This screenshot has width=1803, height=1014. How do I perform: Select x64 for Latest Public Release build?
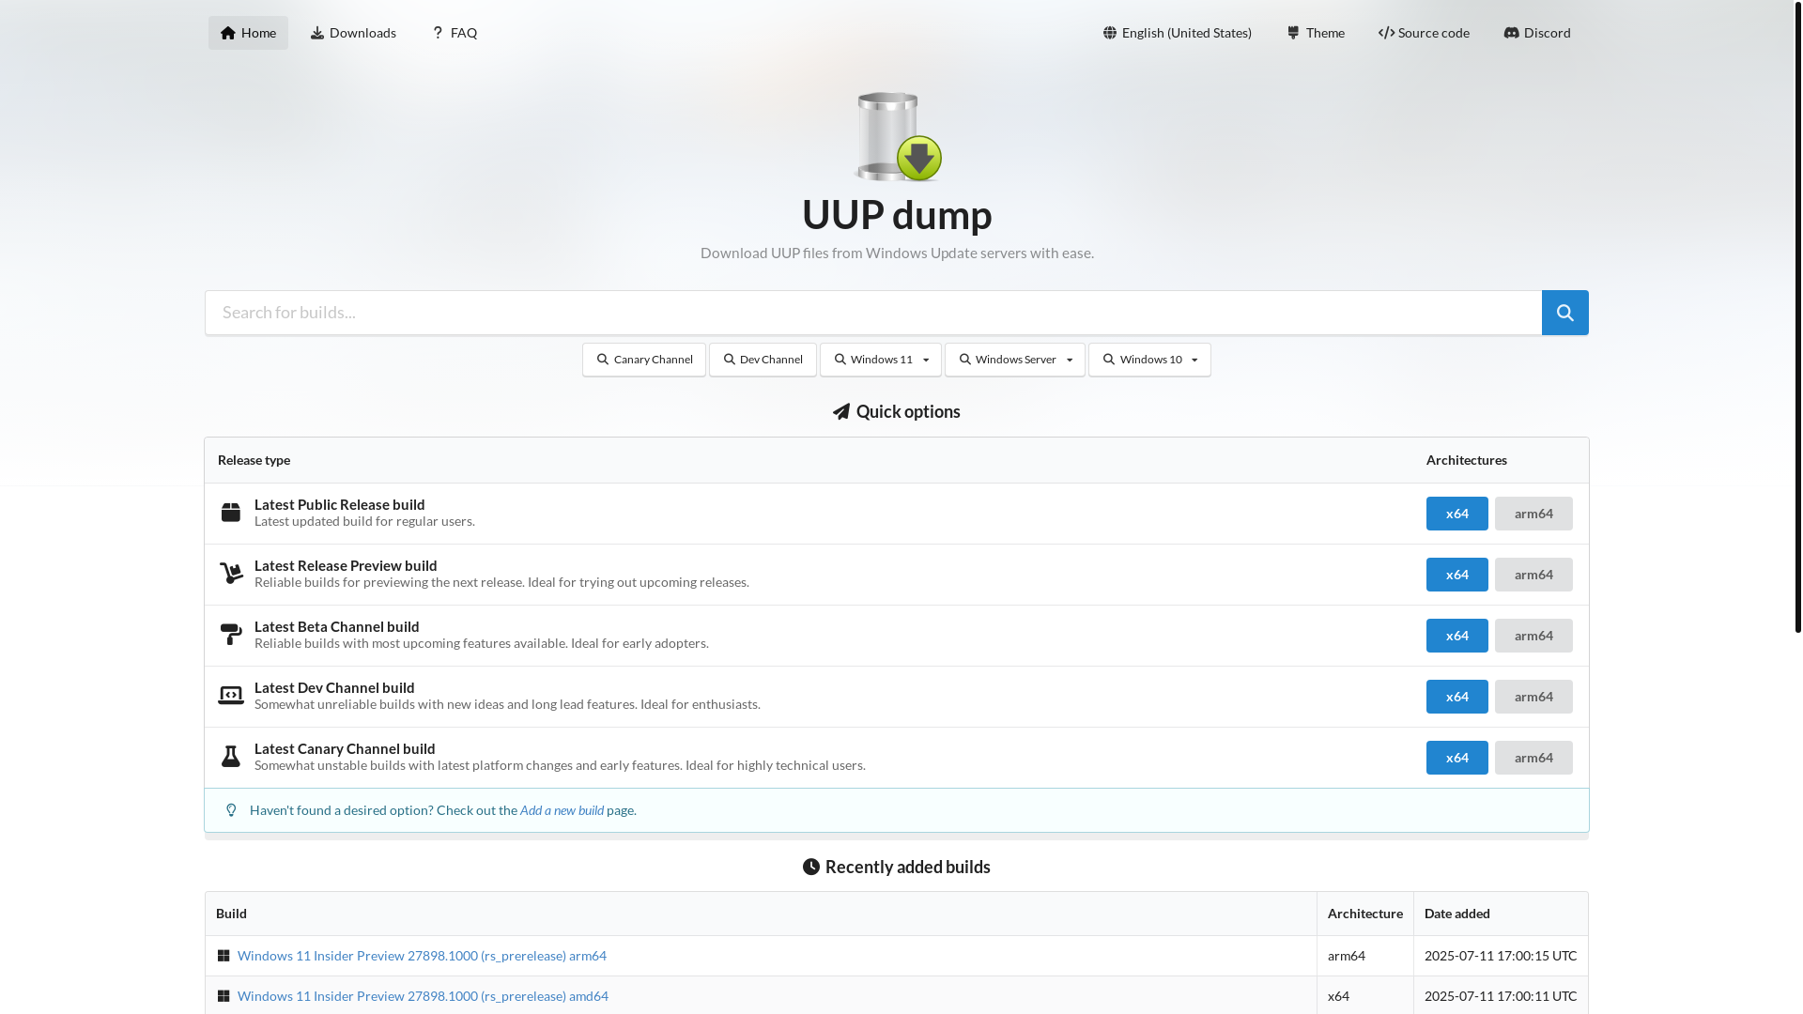pos(1457,514)
